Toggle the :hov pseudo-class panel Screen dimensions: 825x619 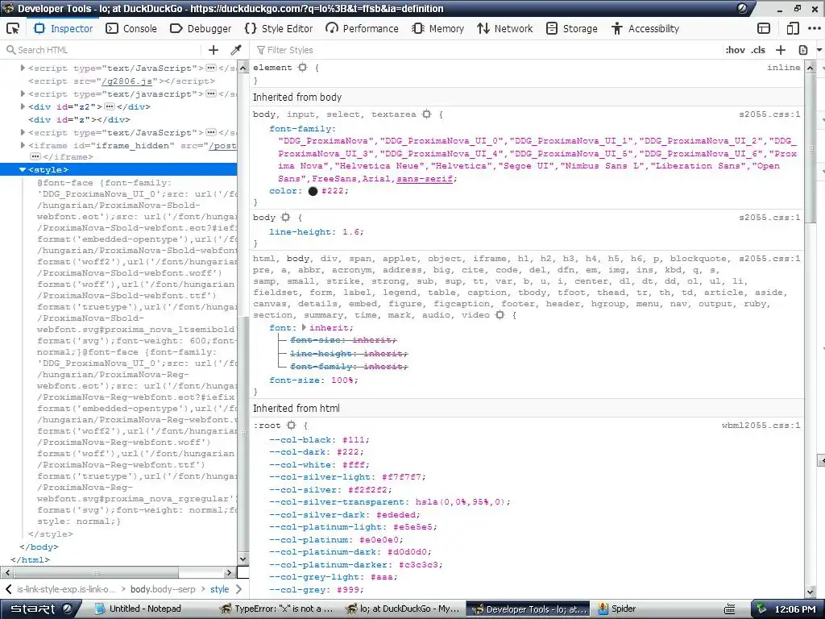tap(735, 50)
